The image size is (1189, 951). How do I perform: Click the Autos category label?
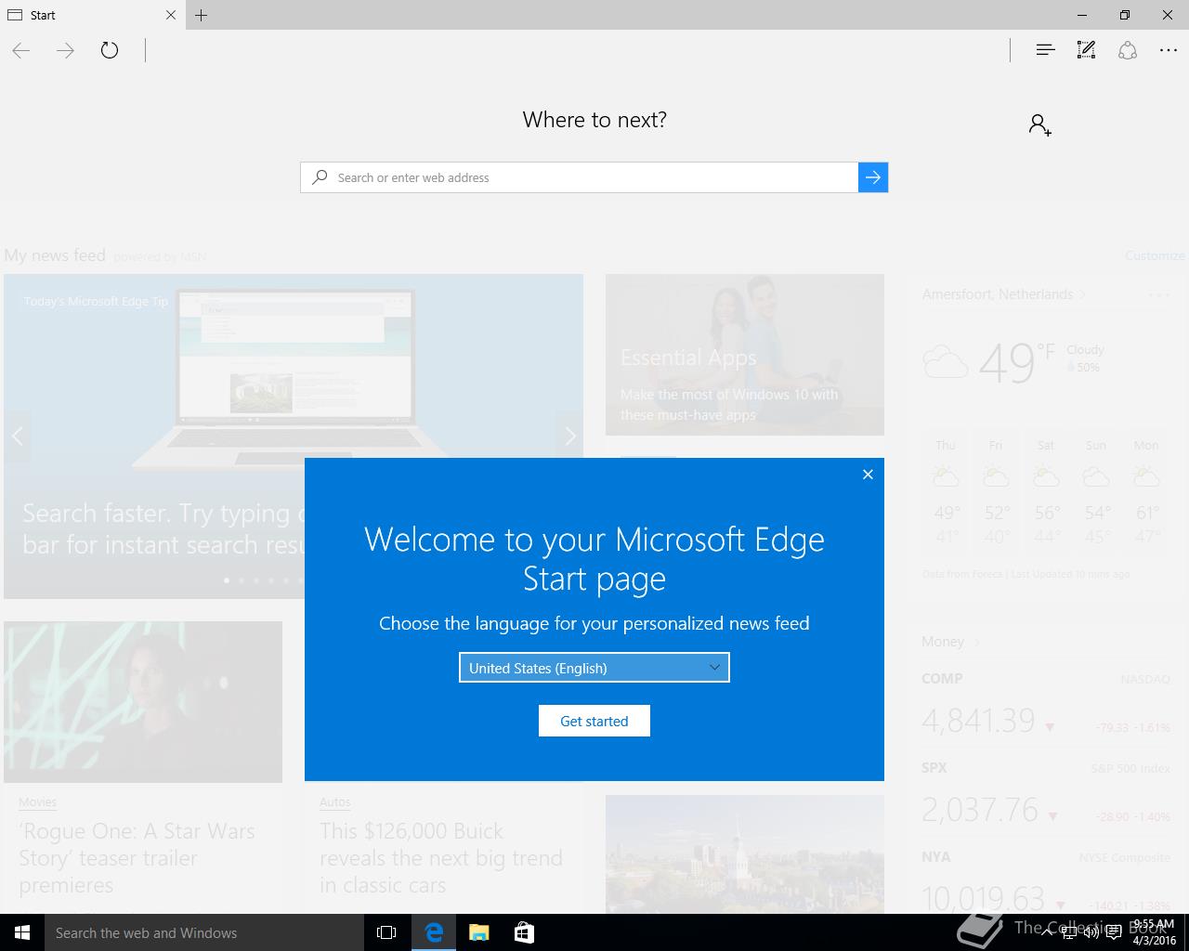coord(335,801)
